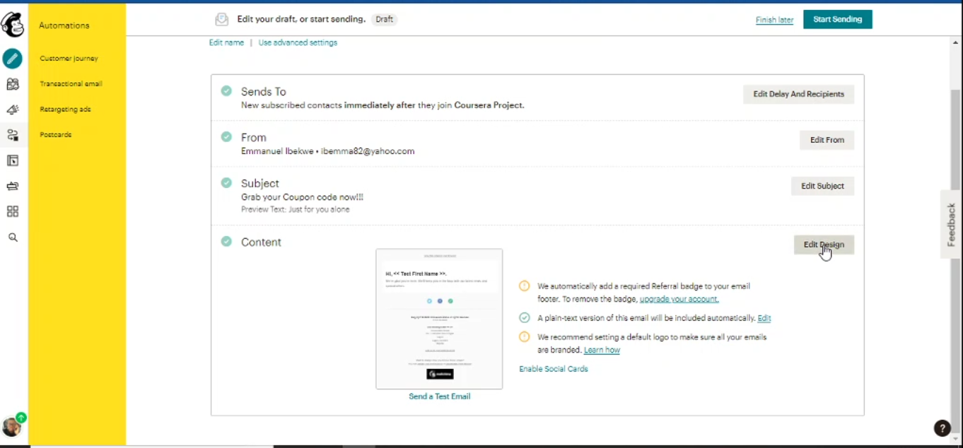Click the Content green checkmark

[226, 241]
